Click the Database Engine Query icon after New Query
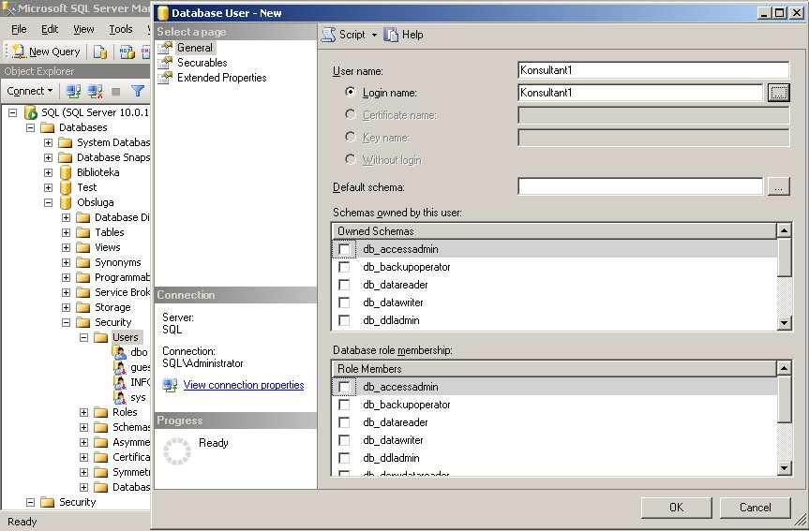The height and width of the screenshot is (531, 809). 100,52
